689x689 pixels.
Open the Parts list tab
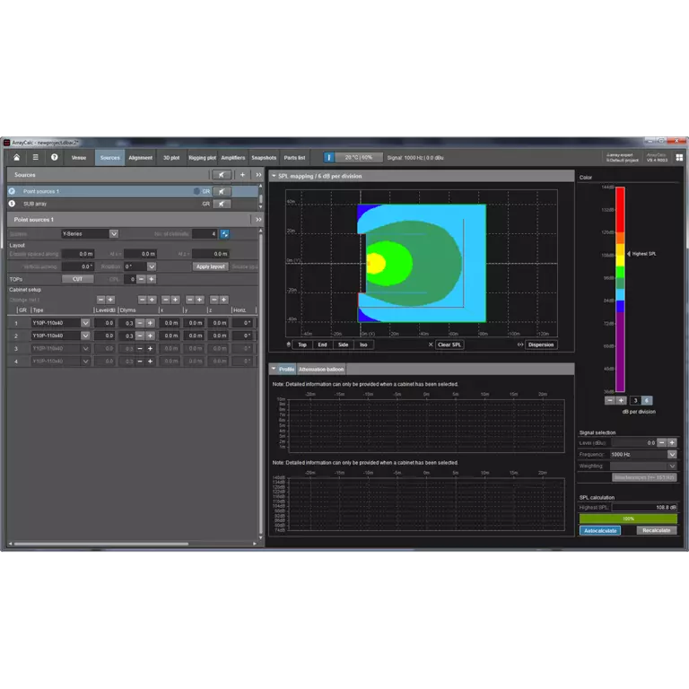pyautogui.click(x=294, y=157)
